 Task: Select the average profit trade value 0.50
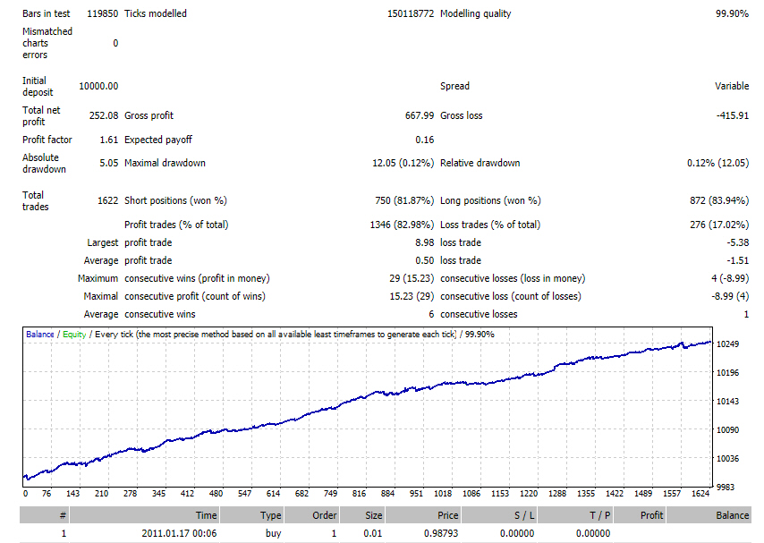424,261
